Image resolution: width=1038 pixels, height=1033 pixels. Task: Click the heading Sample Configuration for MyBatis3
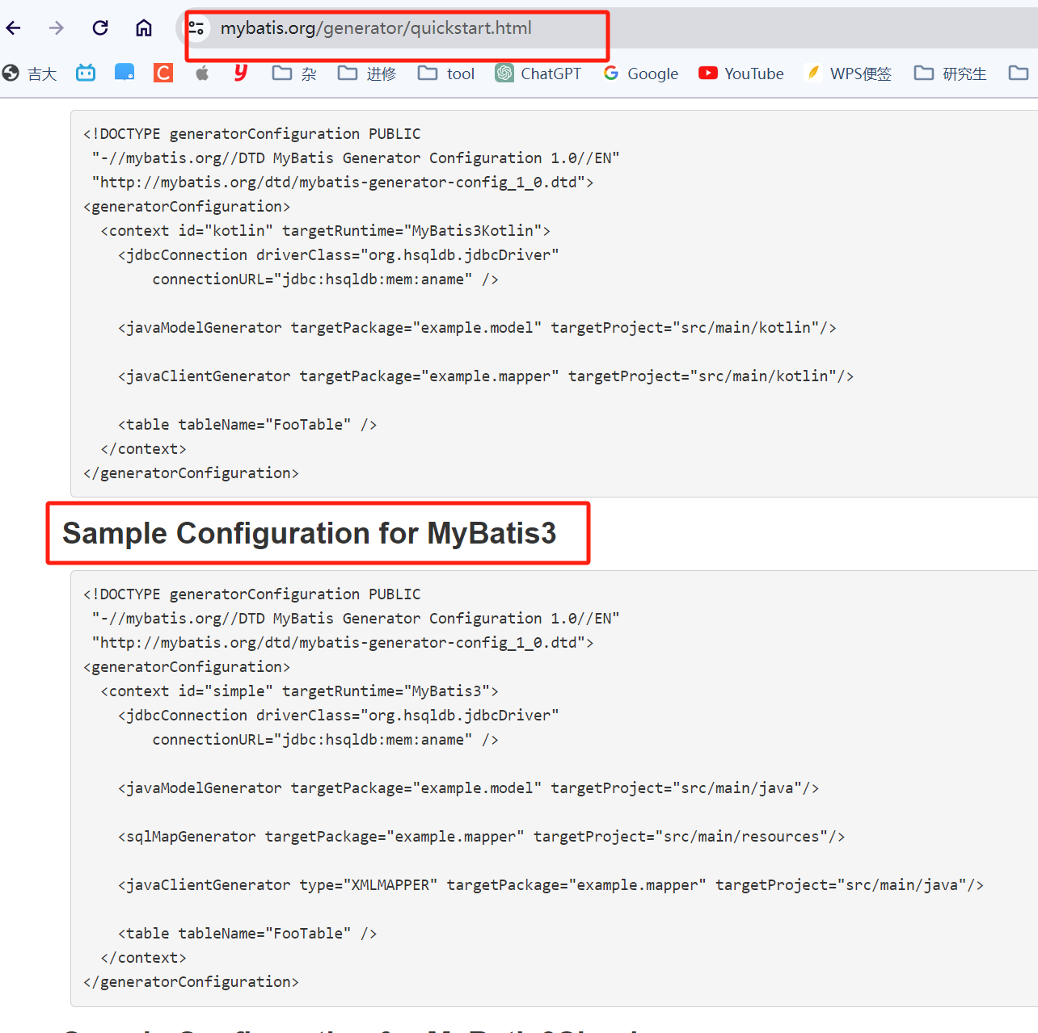310,533
